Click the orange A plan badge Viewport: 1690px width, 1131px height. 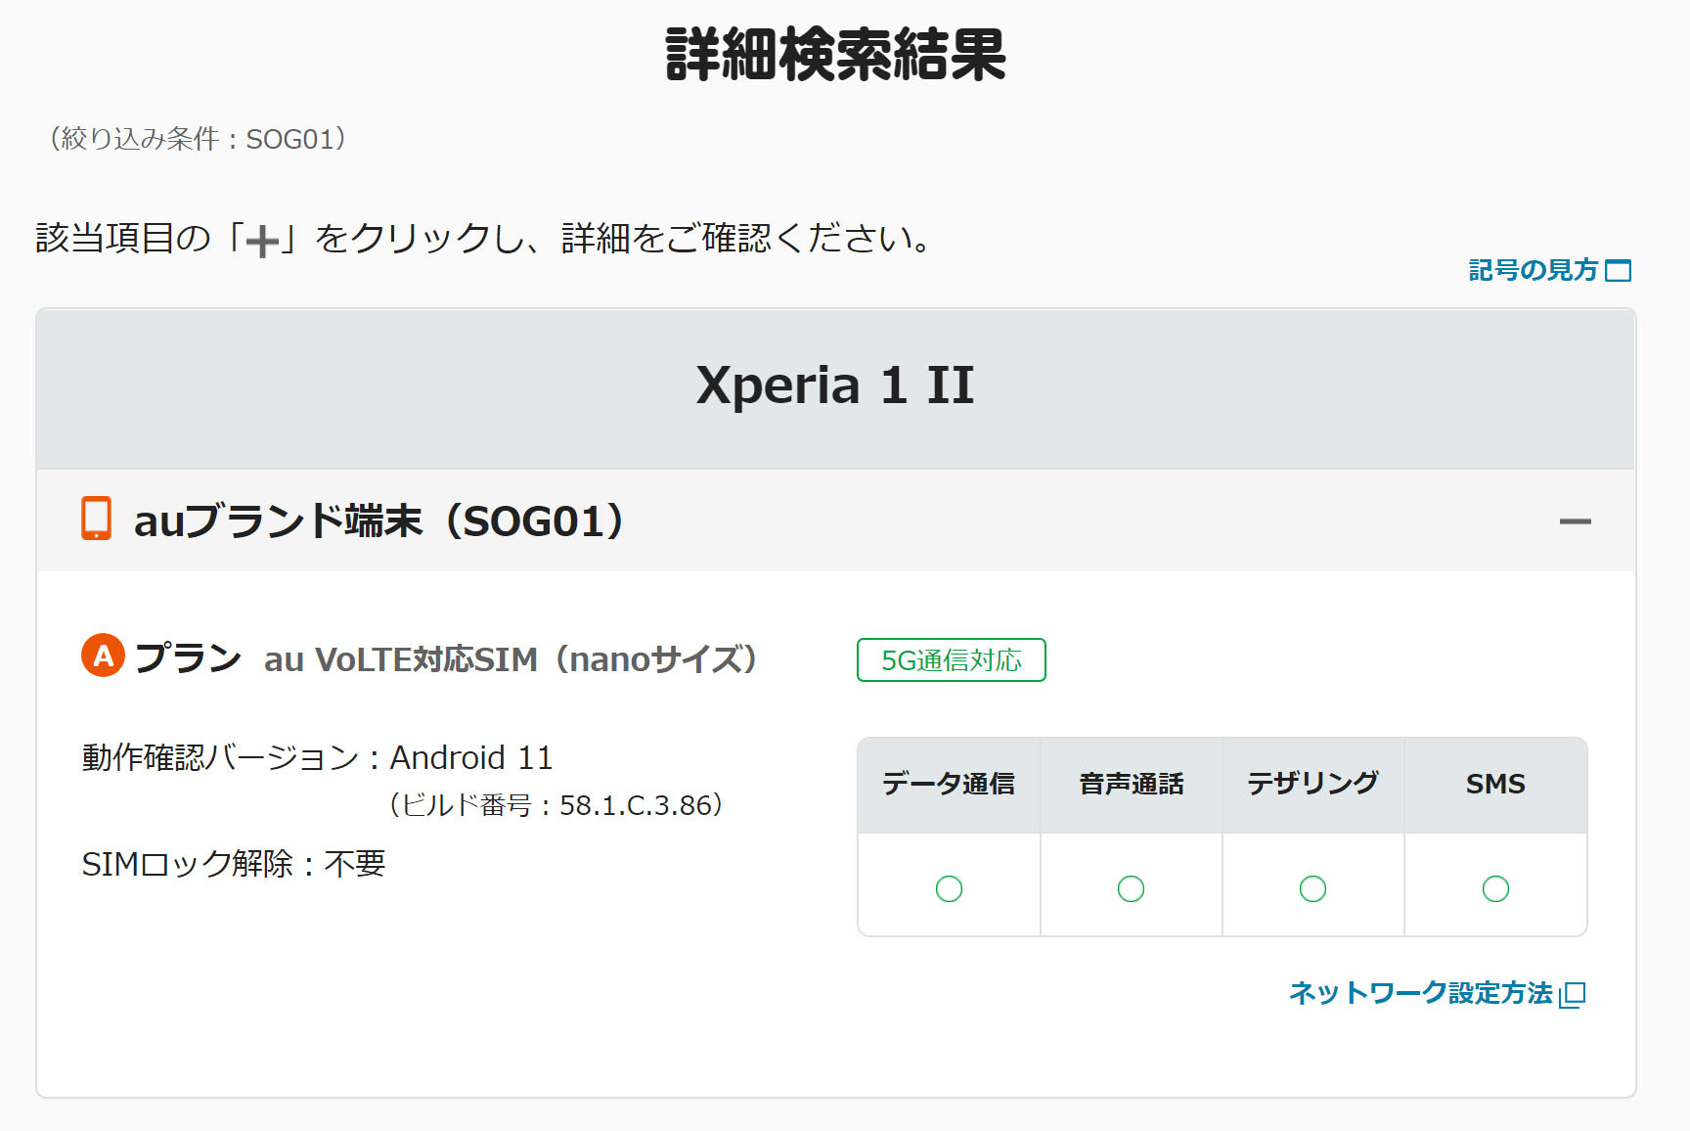coord(103,656)
